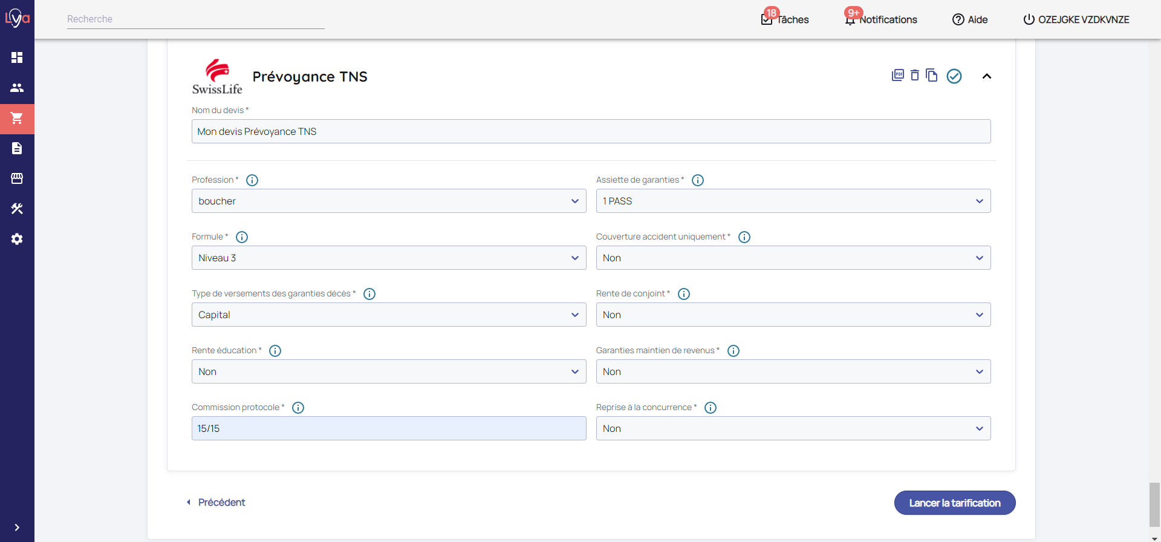Show info for Commission protocole

tap(298, 408)
